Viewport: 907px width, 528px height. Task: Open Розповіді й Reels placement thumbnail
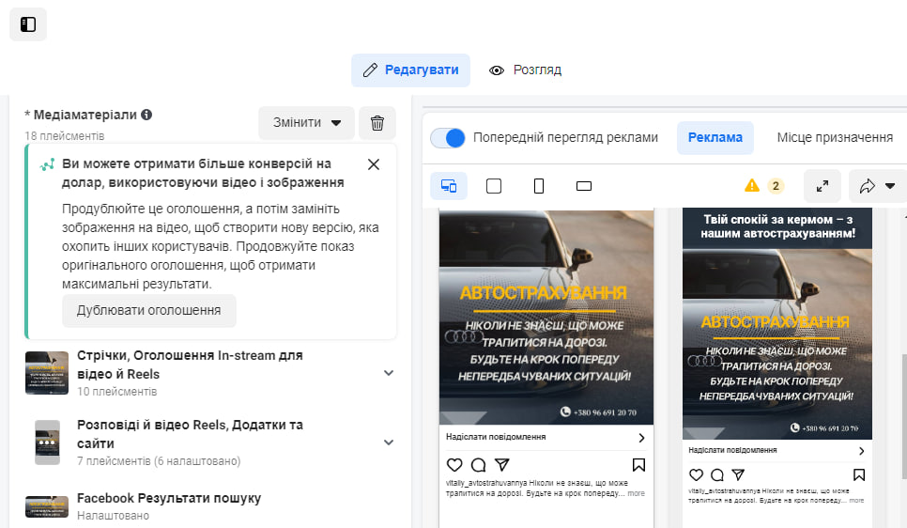click(47, 443)
